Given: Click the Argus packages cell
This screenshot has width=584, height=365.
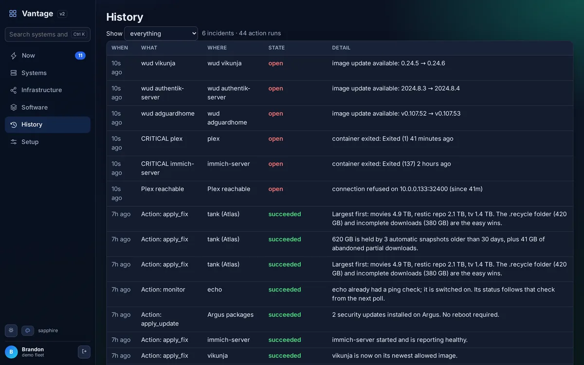Looking at the screenshot, I should (230, 315).
